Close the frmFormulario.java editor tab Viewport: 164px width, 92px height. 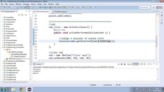[50, 11]
